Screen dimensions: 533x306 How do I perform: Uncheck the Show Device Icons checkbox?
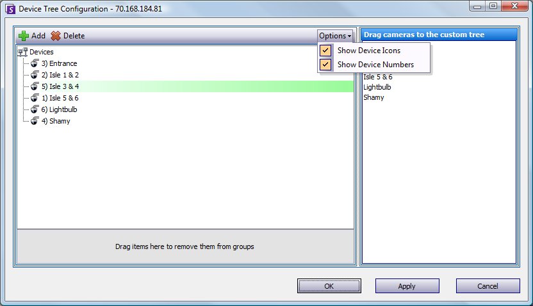[x=325, y=51]
